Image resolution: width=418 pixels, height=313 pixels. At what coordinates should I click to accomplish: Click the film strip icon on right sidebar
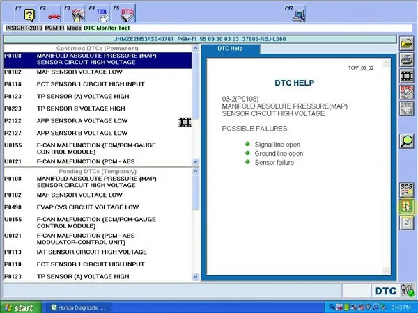(x=407, y=76)
